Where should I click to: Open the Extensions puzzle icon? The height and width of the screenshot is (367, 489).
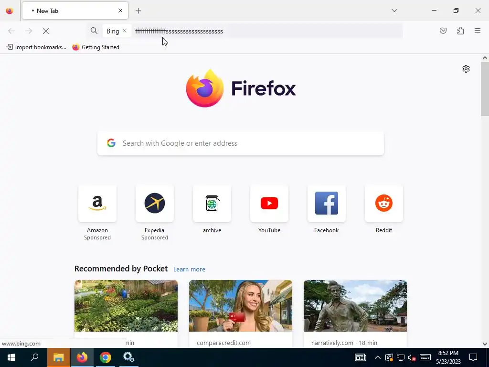pos(460,31)
